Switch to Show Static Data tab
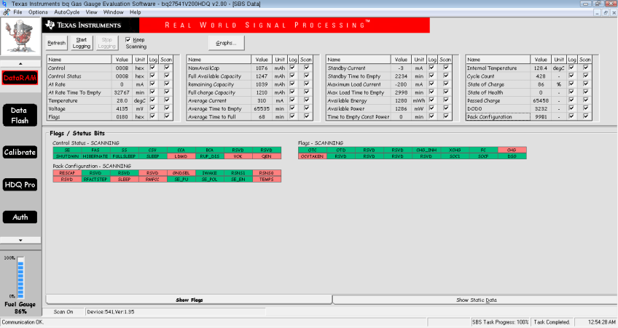 pos(476,300)
